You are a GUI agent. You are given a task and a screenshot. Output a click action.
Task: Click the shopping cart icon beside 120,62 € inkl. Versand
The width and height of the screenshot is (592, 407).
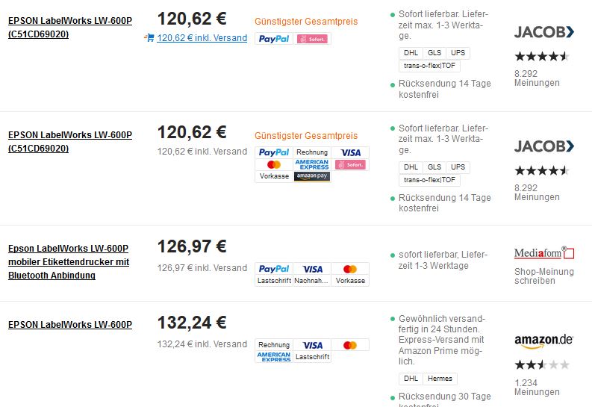coord(149,38)
